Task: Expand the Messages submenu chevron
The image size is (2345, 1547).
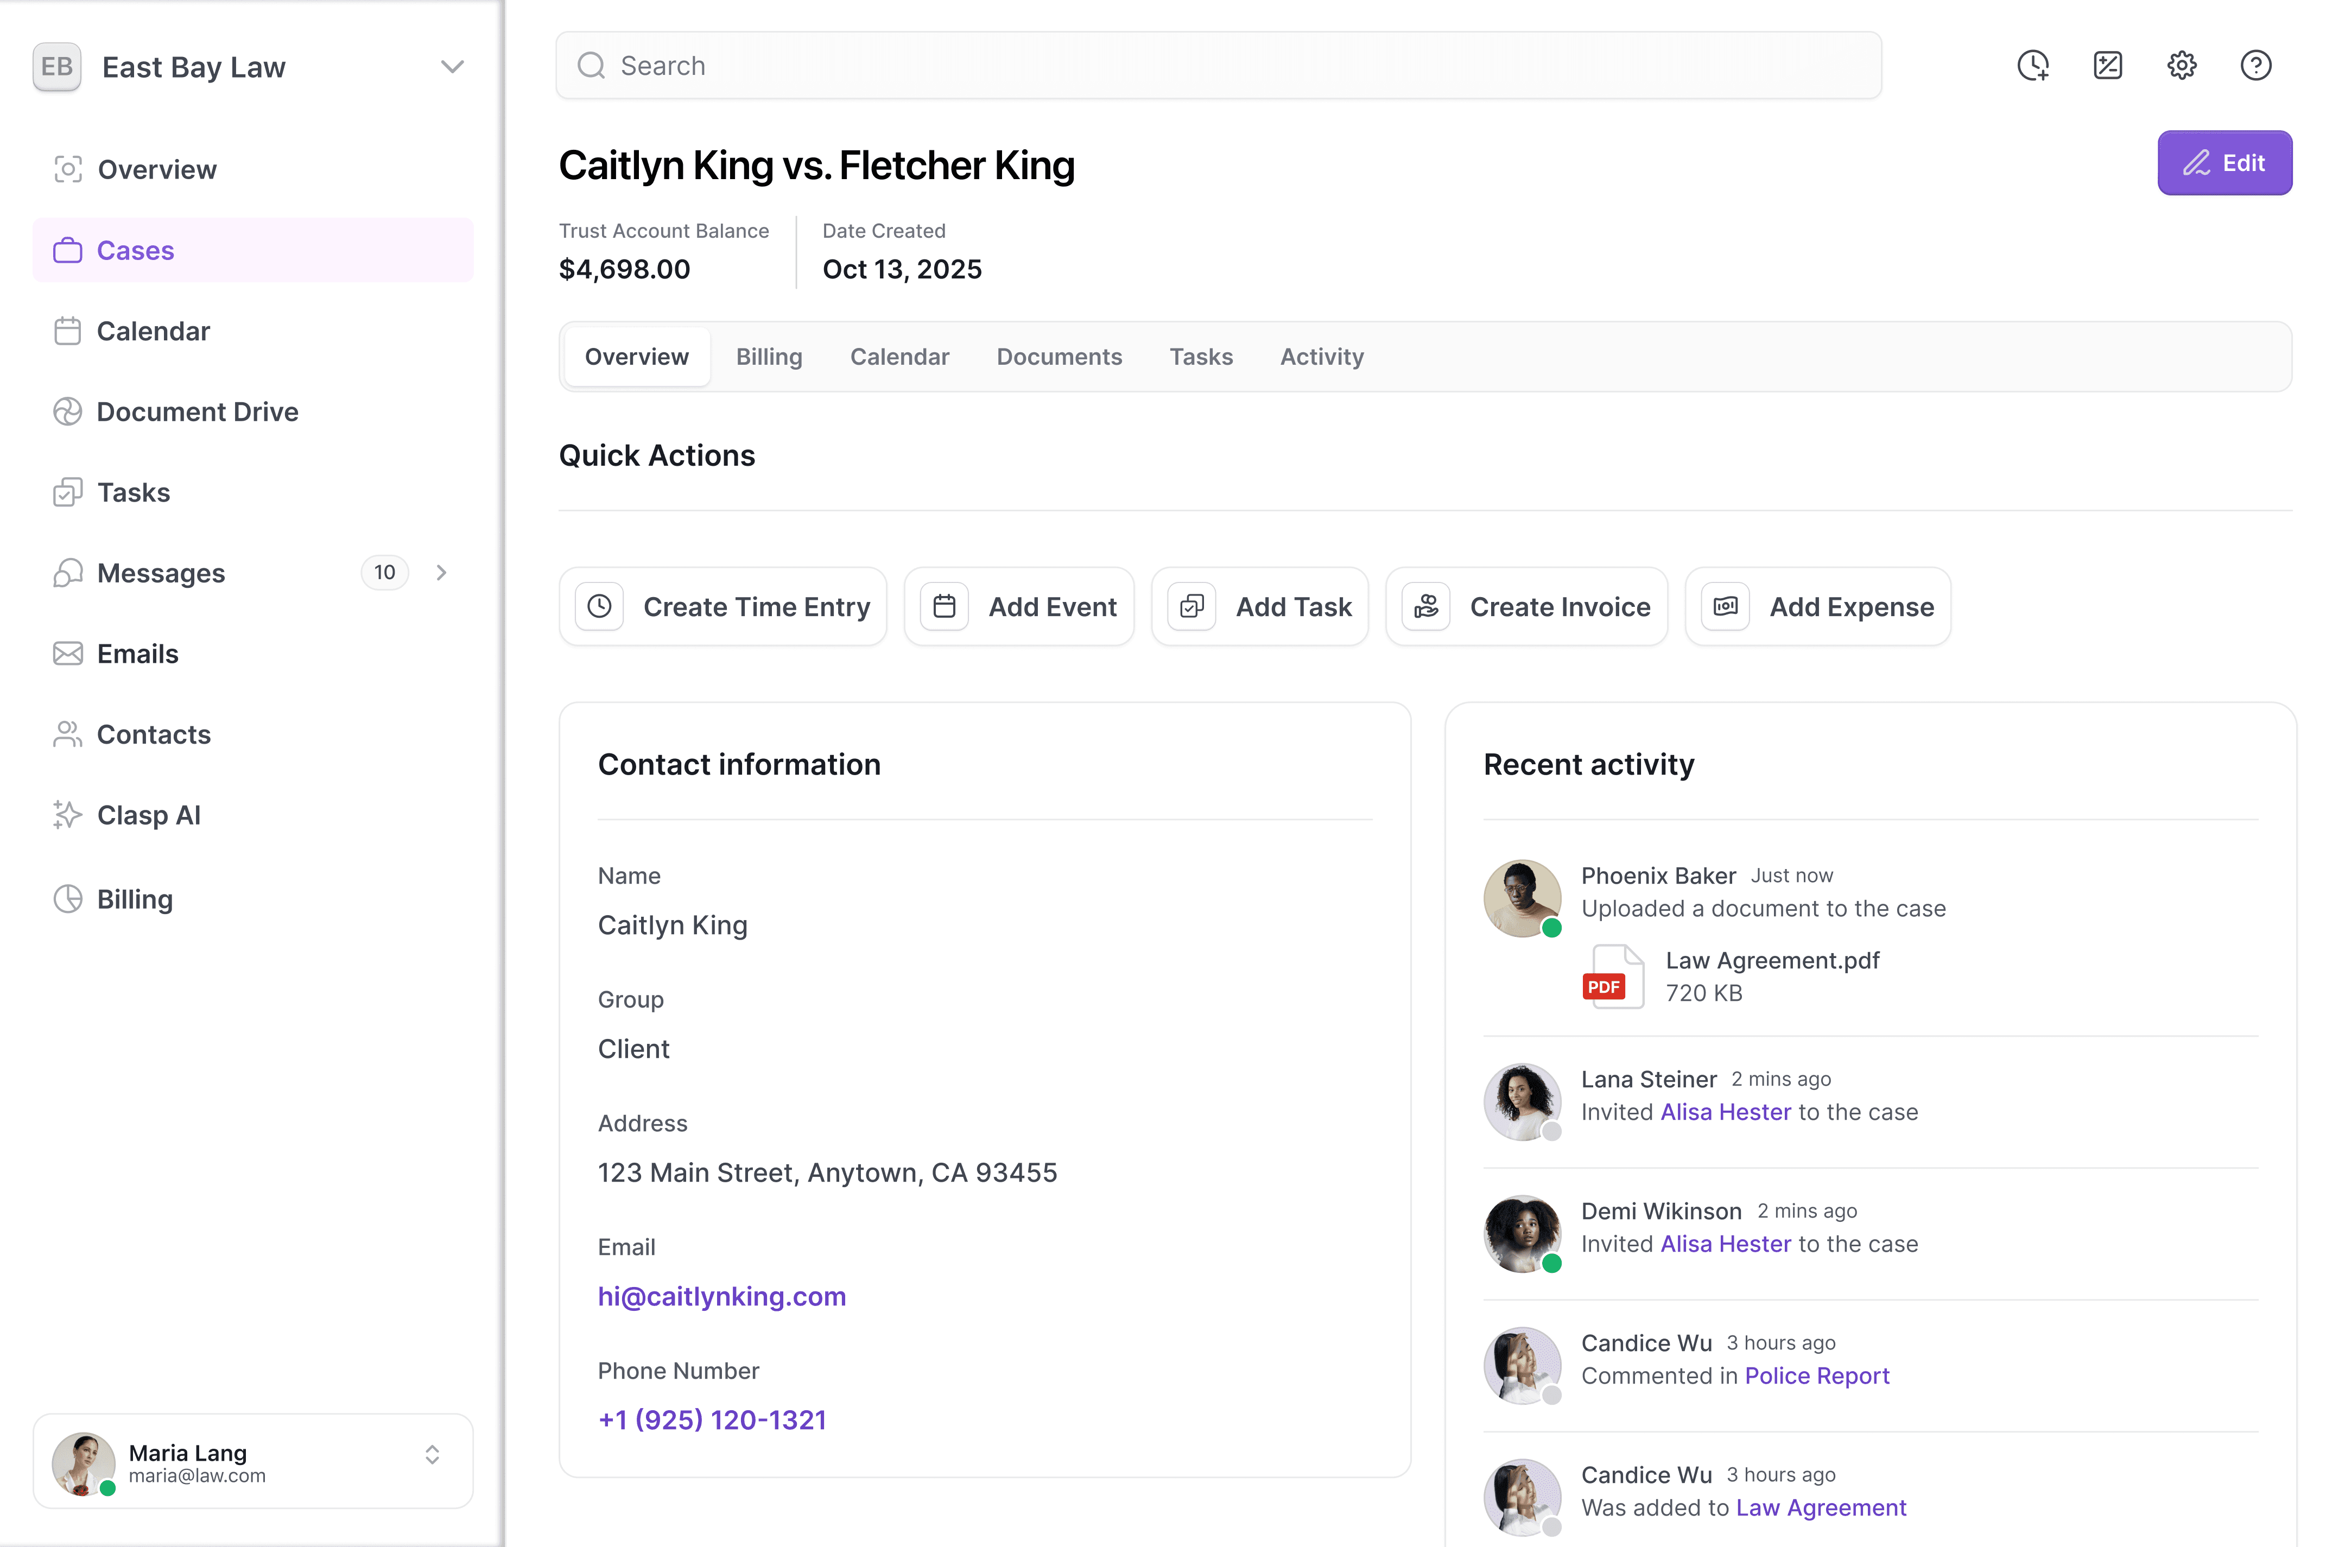Action: [x=441, y=573]
